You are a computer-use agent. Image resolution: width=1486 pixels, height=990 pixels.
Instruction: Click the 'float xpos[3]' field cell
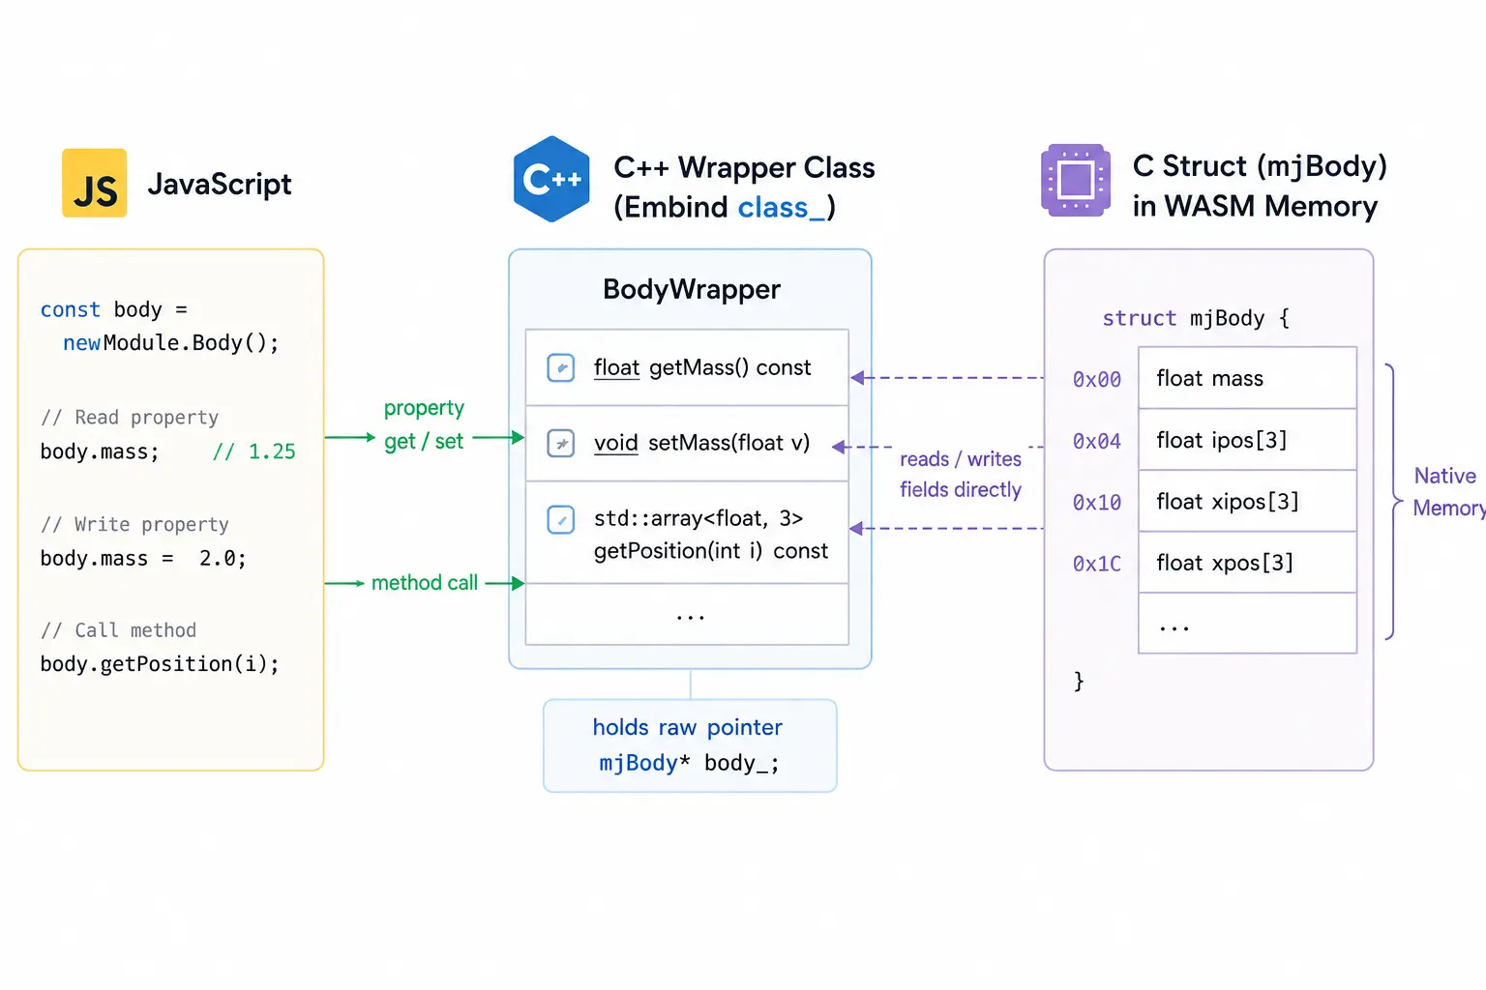click(1247, 562)
